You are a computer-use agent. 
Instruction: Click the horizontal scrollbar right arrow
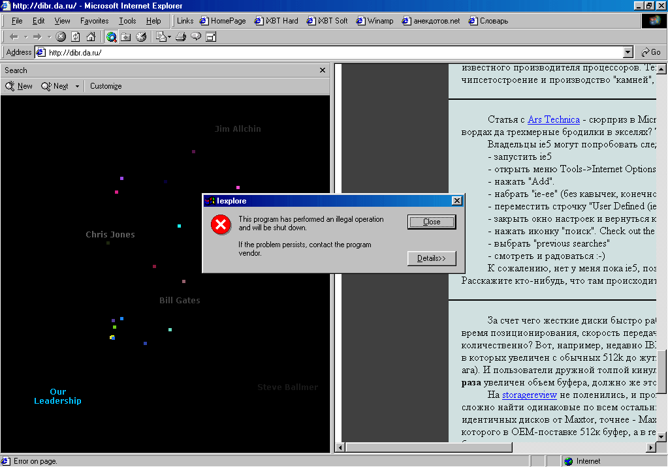[x=651, y=447]
